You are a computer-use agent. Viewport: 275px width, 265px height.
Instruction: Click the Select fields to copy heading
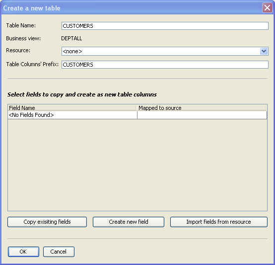pos(82,94)
